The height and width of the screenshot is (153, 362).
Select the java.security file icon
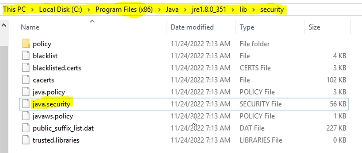(x=26, y=104)
